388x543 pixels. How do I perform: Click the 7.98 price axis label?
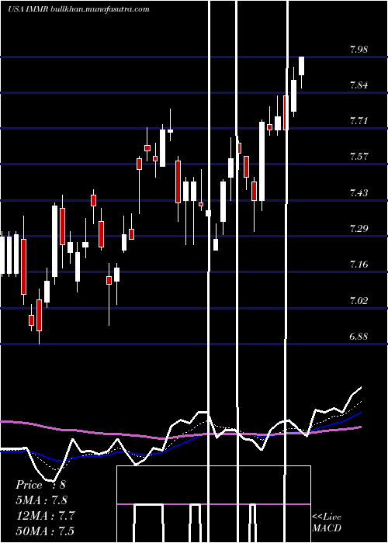(359, 49)
